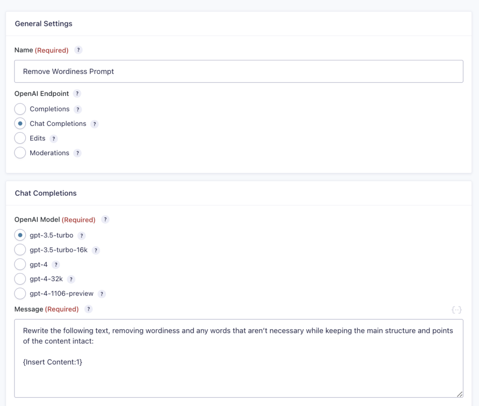Click the help icon next to the Message label
The height and width of the screenshot is (406, 479).
pos(88,309)
